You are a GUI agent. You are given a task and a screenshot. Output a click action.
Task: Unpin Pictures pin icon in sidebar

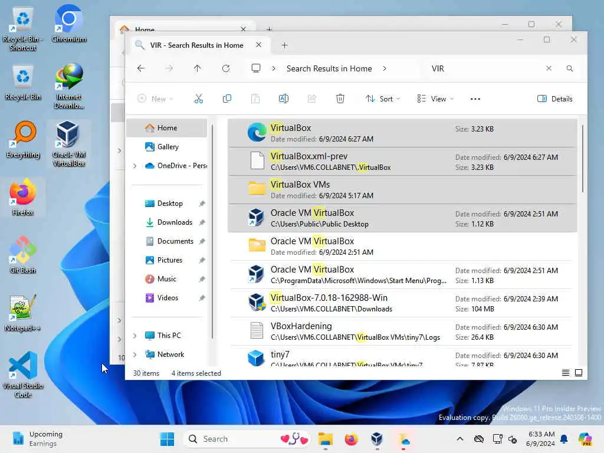tap(202, 260)
